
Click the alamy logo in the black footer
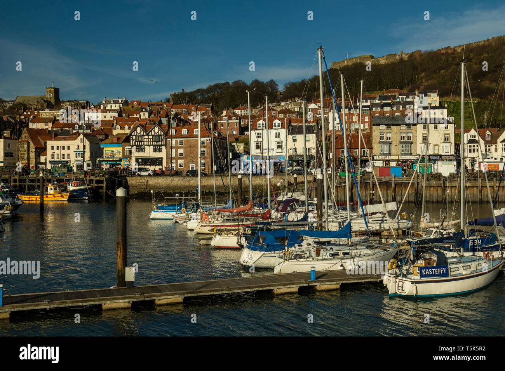(x=39, y=354)
